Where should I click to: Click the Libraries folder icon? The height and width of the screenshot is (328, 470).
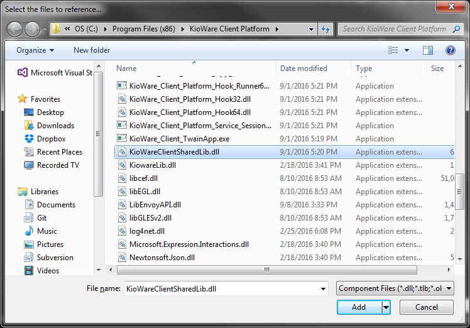pyautogui.click(x=23, y=191)
